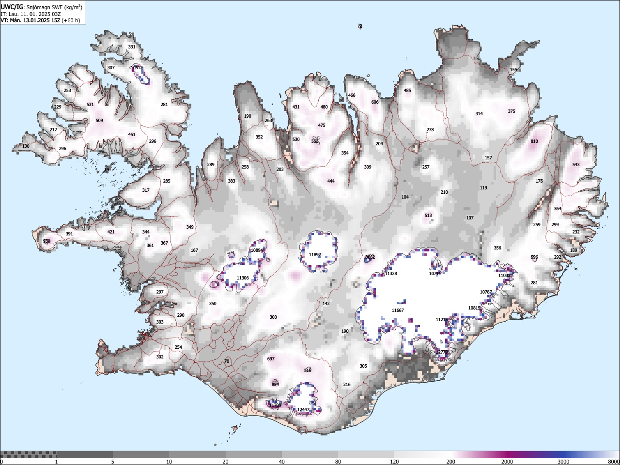
Task: Click the glacier value 10787
Action: [x=486, y=292]
